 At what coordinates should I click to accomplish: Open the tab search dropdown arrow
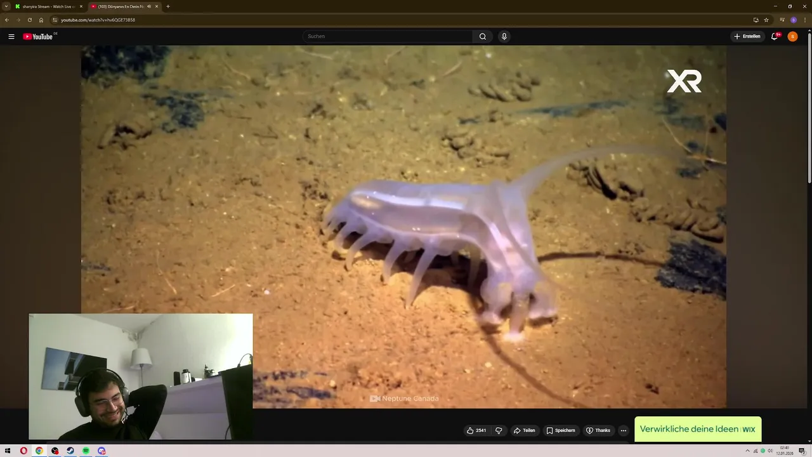pos(6,6)
